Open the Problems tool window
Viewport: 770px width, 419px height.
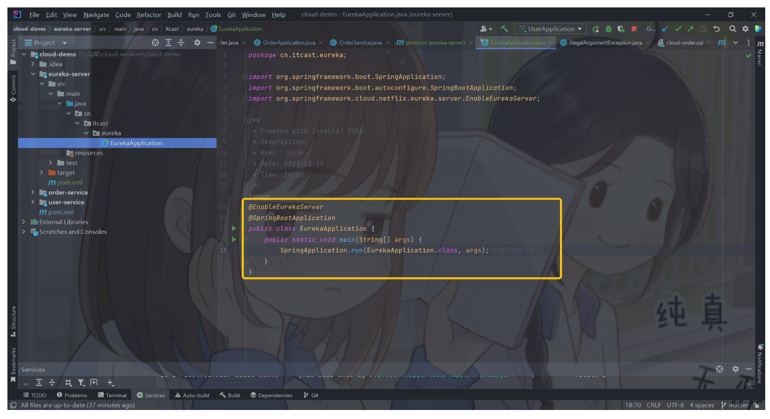(72, 395)
